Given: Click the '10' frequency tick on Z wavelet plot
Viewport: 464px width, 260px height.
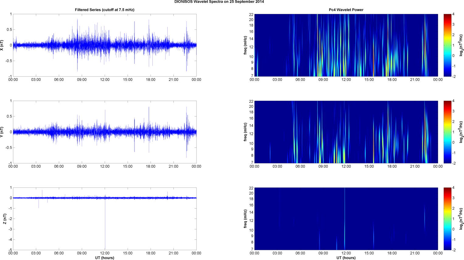Looking at the screenshot, I should 251,230.
